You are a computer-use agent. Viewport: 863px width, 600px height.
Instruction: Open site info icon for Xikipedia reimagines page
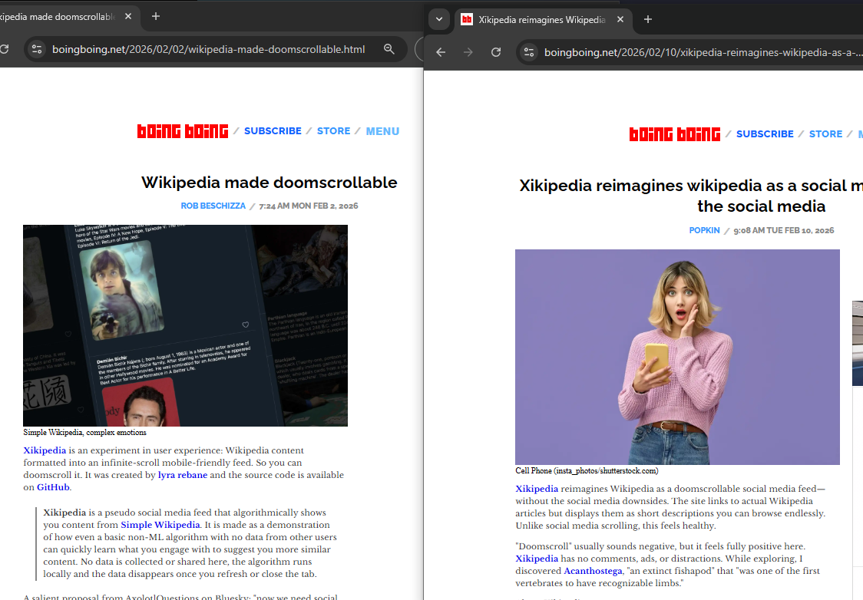pyautogui.click(x=528, y=52)
